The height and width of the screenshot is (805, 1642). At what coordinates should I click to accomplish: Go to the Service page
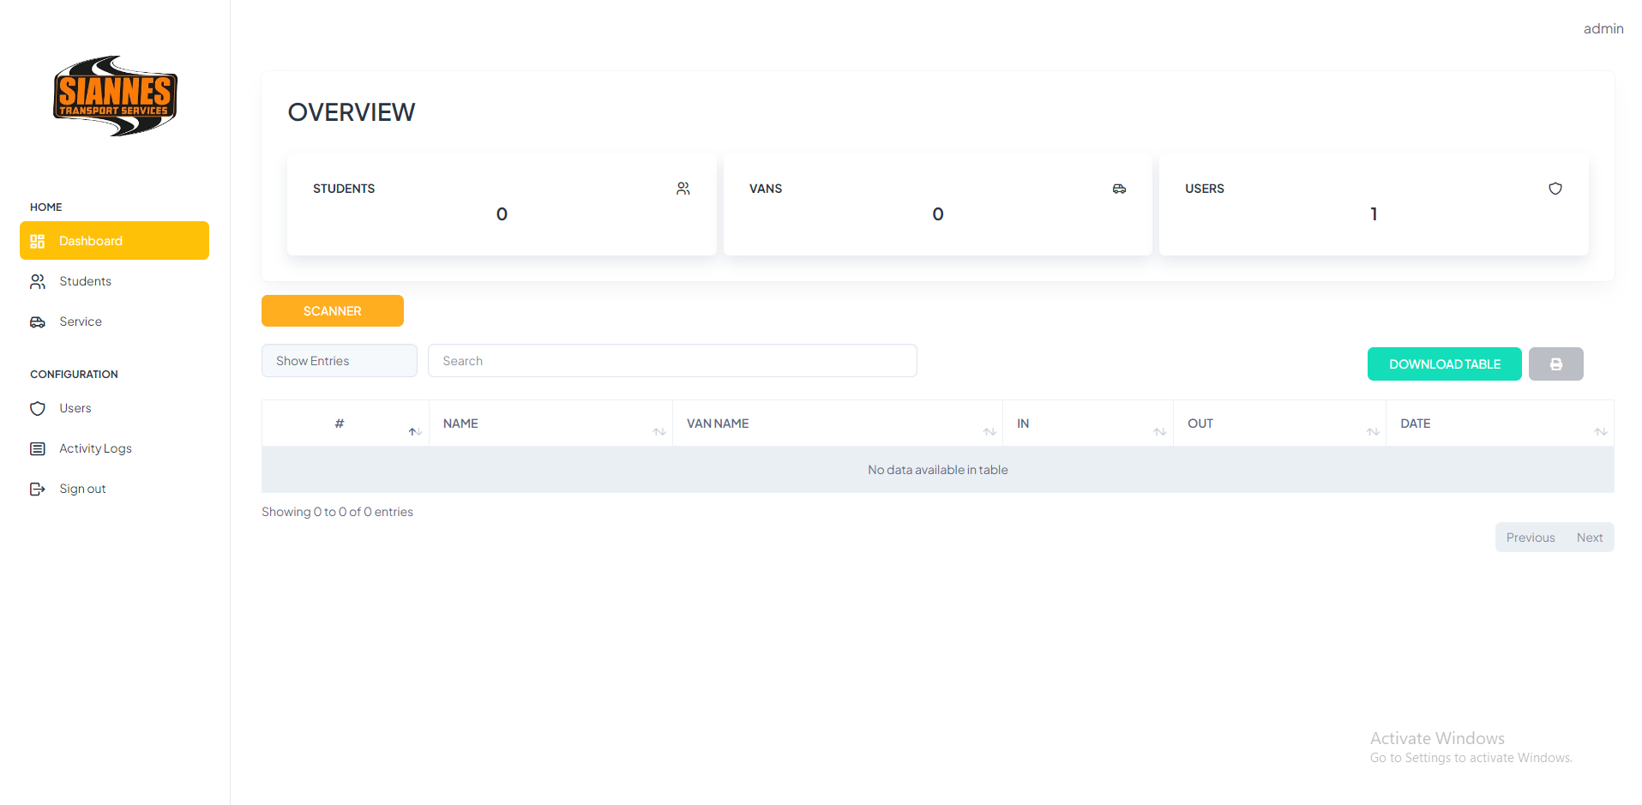click(81, 321)
